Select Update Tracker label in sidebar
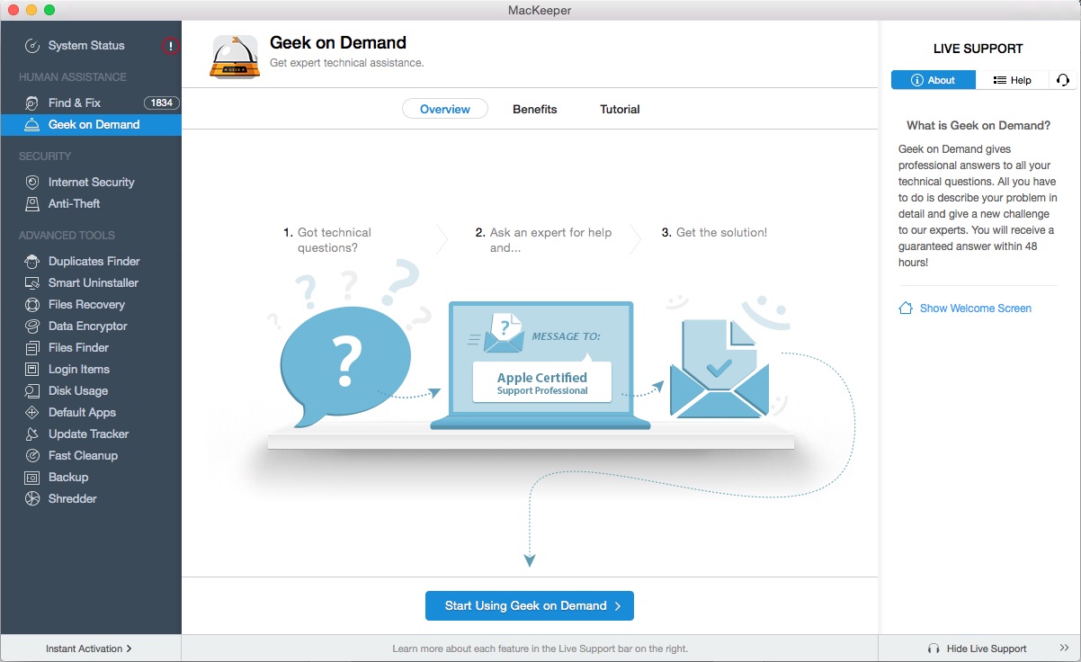 point(89,434)
